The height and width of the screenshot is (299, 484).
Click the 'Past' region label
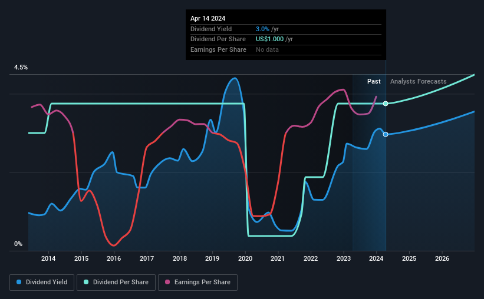point(374,81)
